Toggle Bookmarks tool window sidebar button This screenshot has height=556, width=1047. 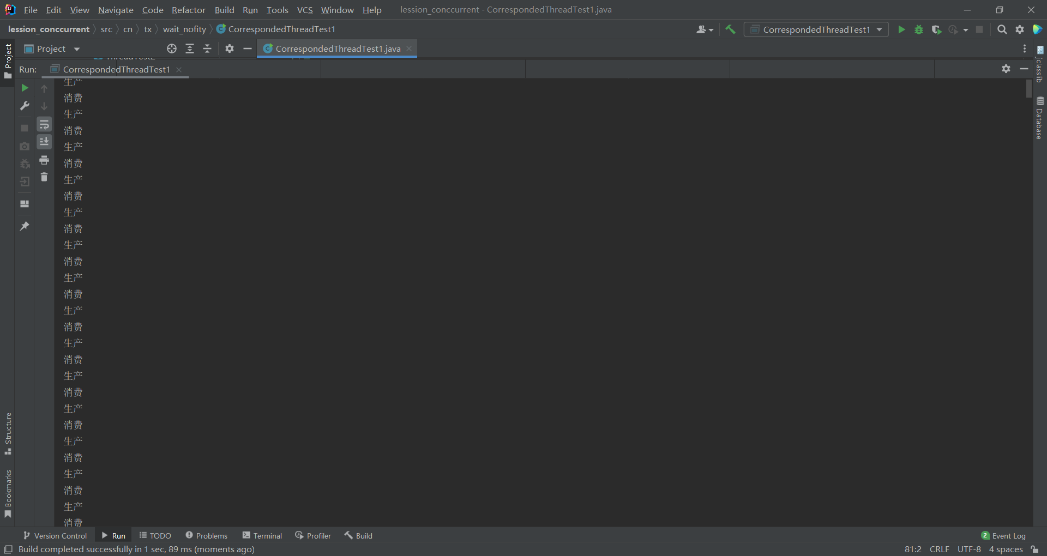[x=8, y=494]
